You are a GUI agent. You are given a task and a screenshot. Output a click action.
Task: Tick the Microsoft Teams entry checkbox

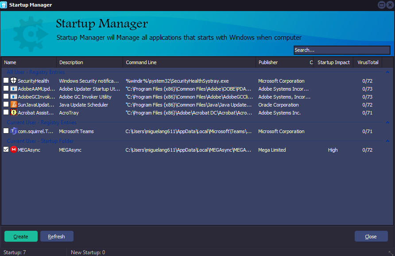point(6,131)
